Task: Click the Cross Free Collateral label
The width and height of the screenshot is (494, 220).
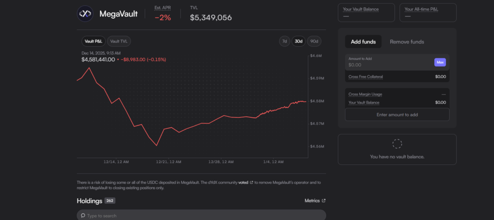Action: pyautogui.click(x=365, y=77)
